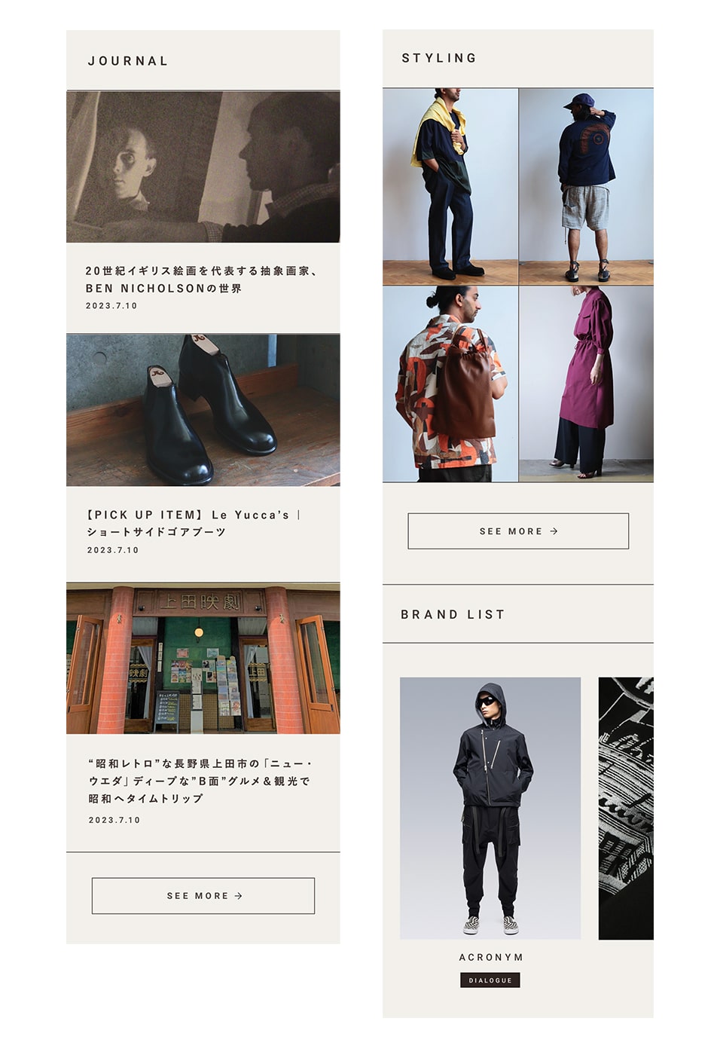Viewport: 723px width, 1055px height.
Task: Click the Ben Nicholson journal article title
Action: point(202,280)
